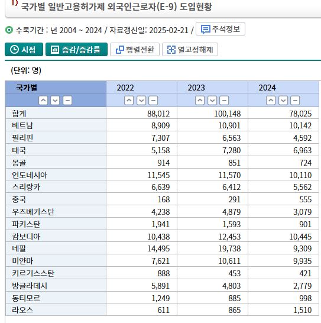Click 파키스탄 2024 value 901
321x323 pixels.
click(306, 224)
